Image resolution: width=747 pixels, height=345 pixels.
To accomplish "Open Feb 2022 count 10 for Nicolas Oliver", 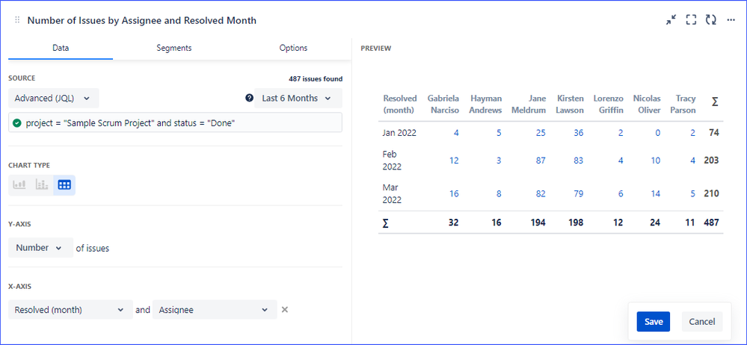I will (x=656, y=161).
